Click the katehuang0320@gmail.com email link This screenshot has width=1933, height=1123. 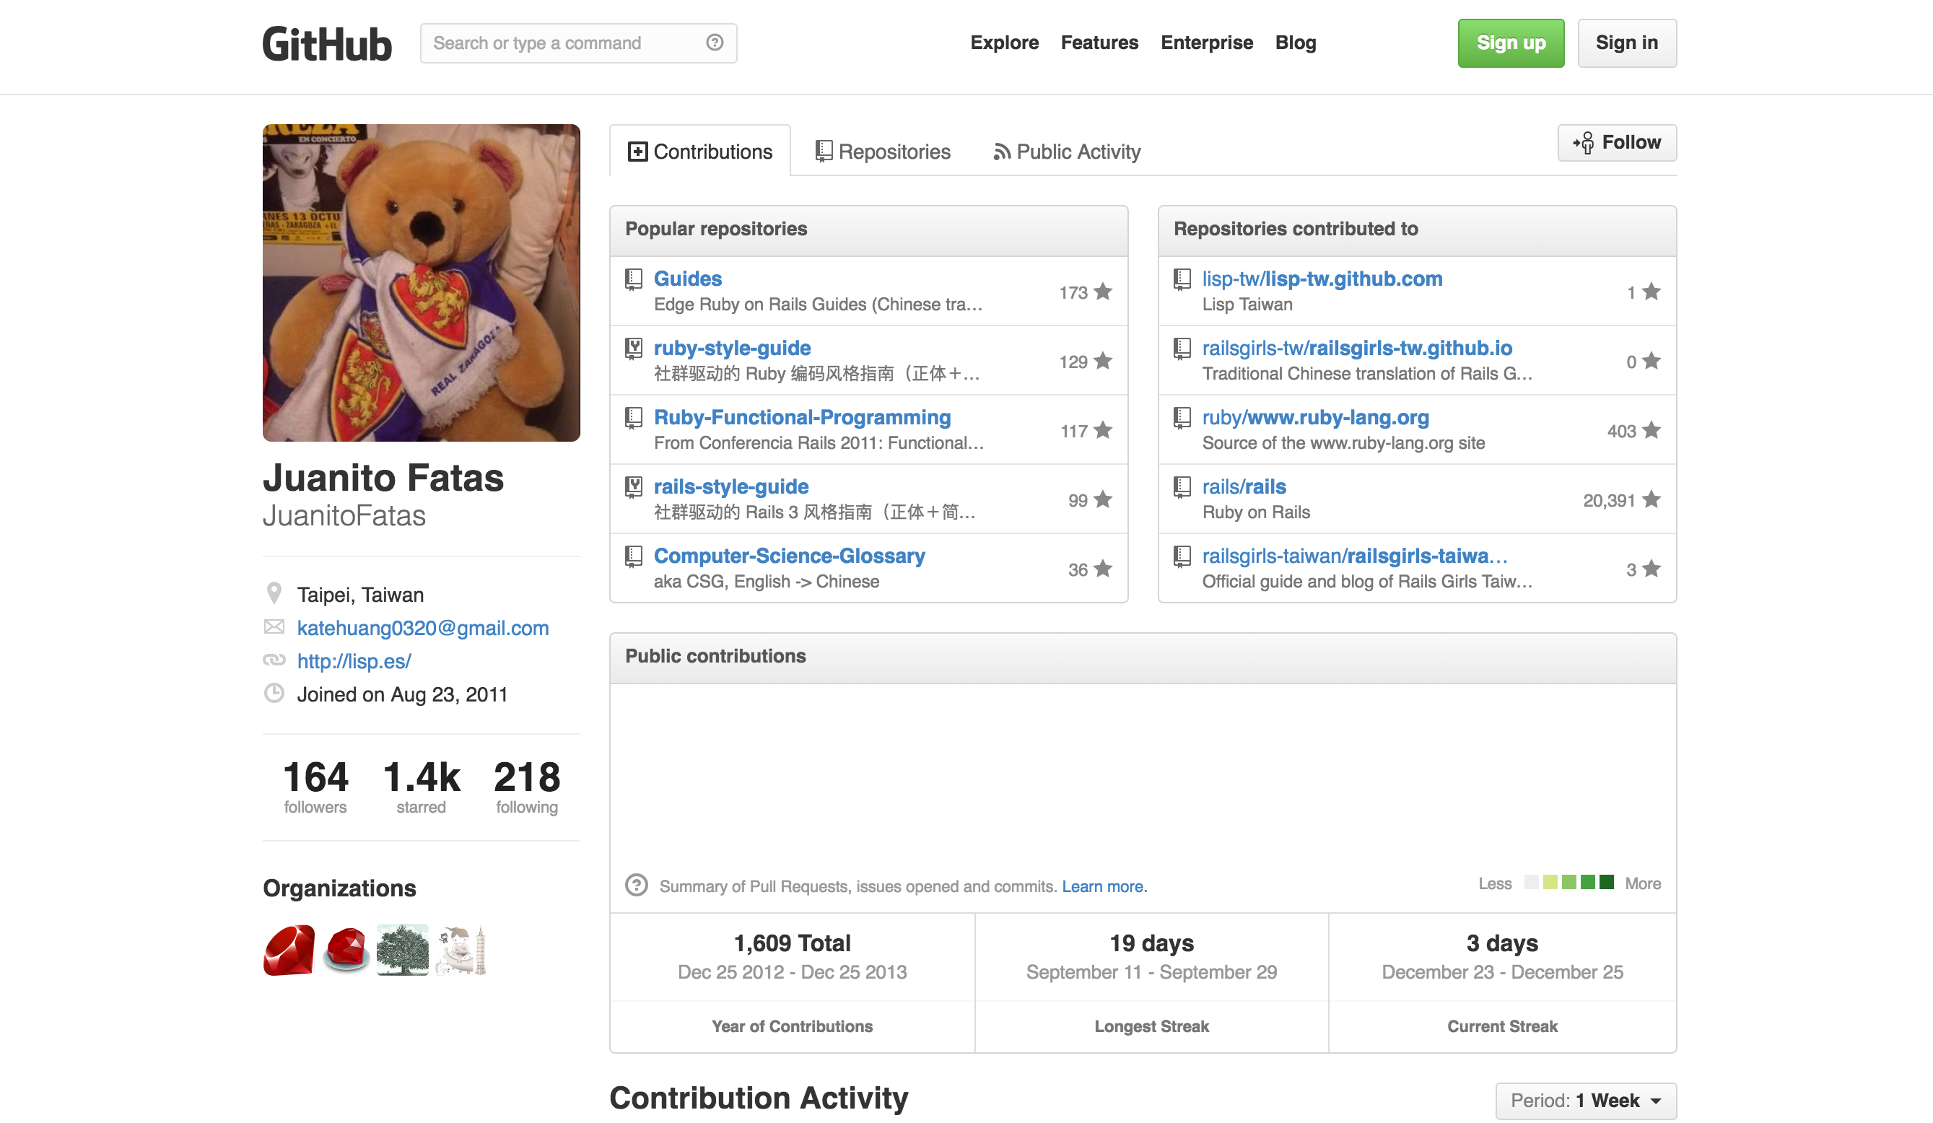pos(423,627)
